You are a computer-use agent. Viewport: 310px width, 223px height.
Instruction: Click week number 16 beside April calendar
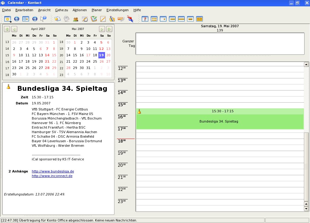click(x=7, y=62)
